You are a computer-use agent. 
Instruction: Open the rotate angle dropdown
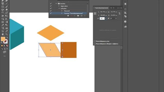point(106,18)
